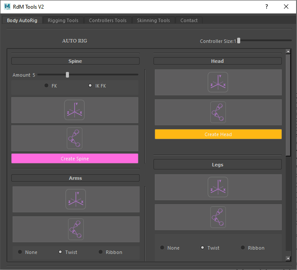
Task: Click the vertical scrollbar thumb
Action: 288,105
